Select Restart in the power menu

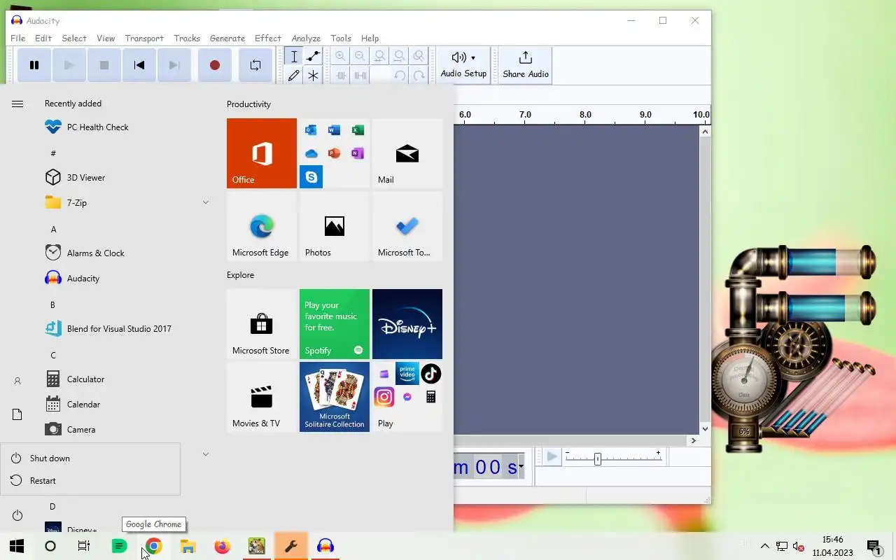(x=90, y=481)
